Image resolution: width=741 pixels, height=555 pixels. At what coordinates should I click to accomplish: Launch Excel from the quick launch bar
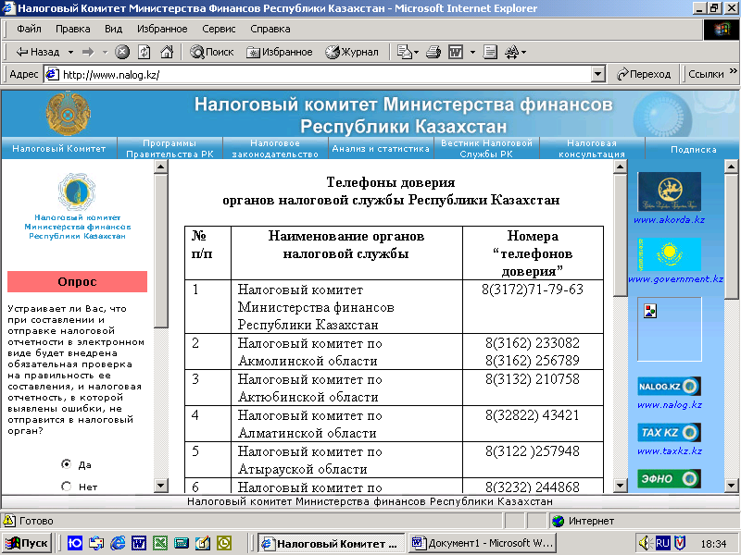coord(160,543)
